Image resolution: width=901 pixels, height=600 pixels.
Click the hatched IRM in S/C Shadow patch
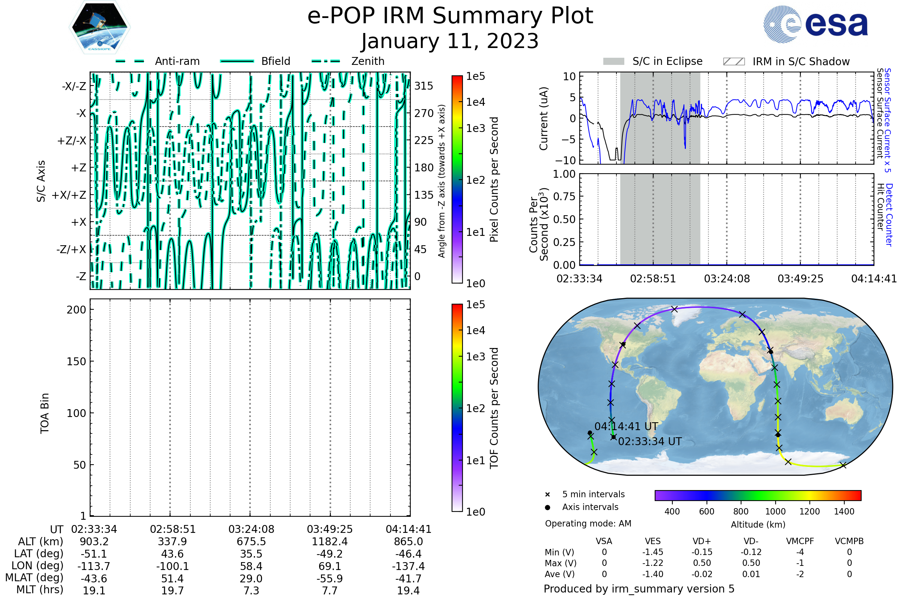734,61
